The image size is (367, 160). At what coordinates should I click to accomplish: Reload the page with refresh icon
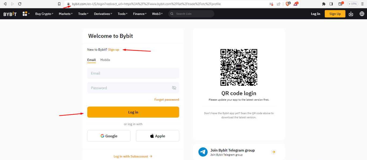pos(20,4)
